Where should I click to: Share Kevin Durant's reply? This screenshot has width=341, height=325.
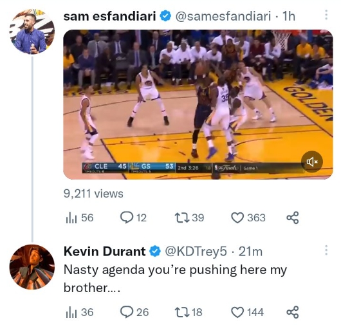[x=293, y=312]
